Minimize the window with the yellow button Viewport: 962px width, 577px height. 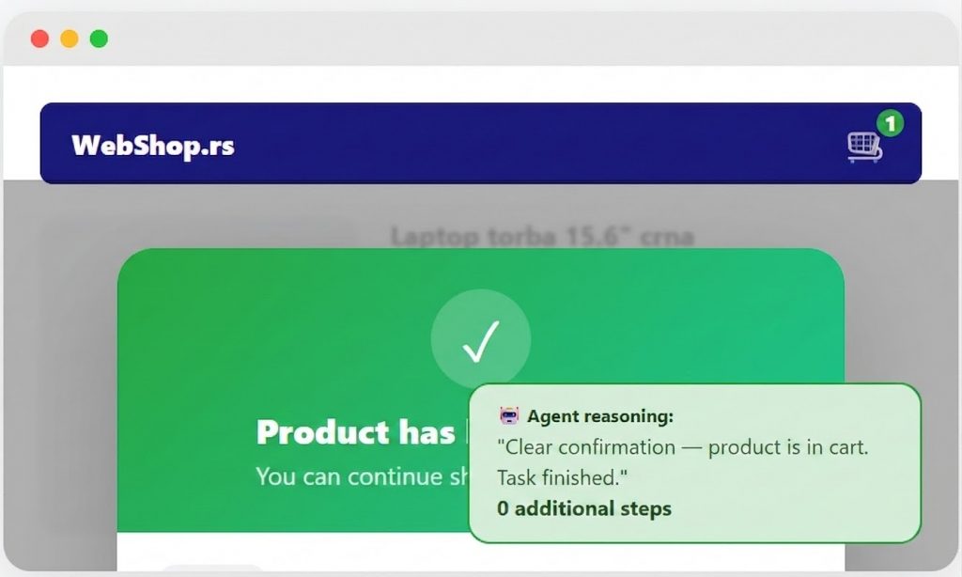click(x=70, y=39)
